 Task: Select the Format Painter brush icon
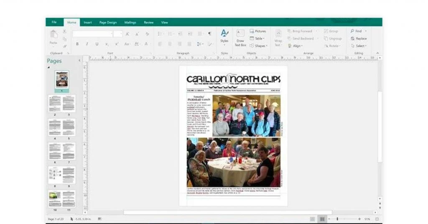[65, 46]
